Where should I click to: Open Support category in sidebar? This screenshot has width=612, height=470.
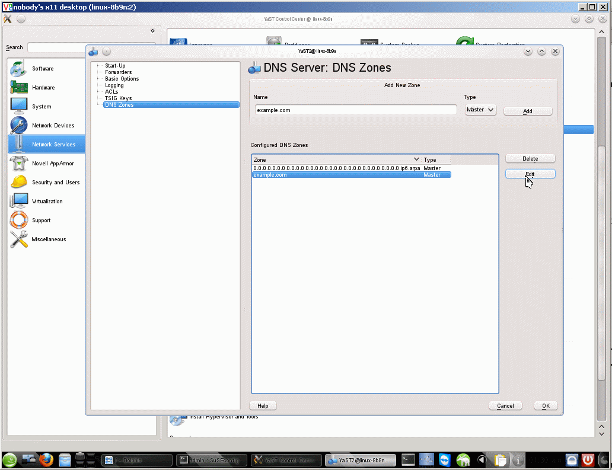41,220
